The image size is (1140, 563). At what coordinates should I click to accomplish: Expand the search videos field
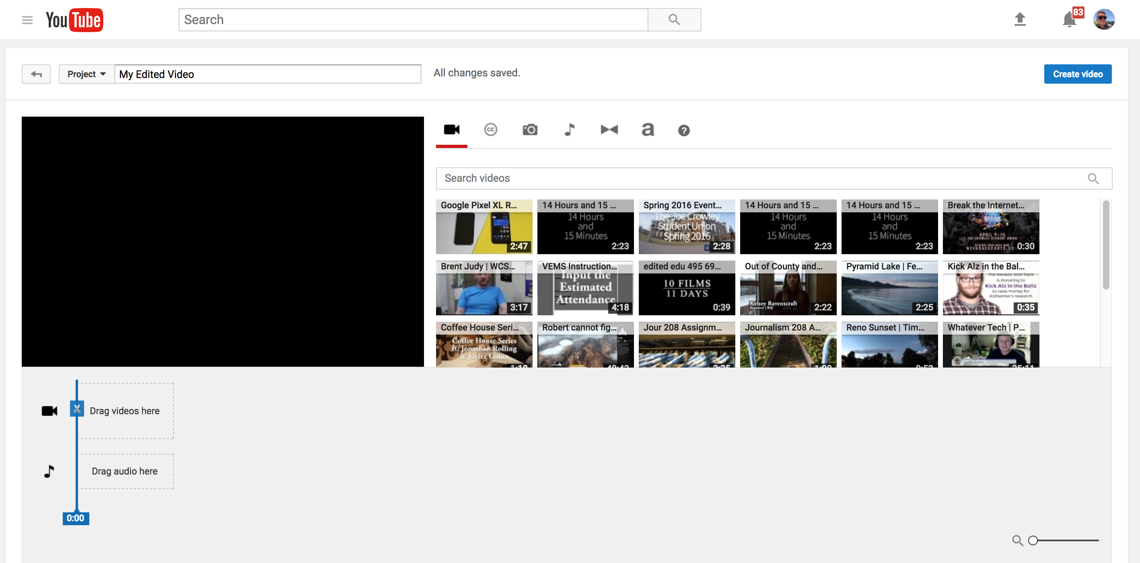(x=1093, y=179)
